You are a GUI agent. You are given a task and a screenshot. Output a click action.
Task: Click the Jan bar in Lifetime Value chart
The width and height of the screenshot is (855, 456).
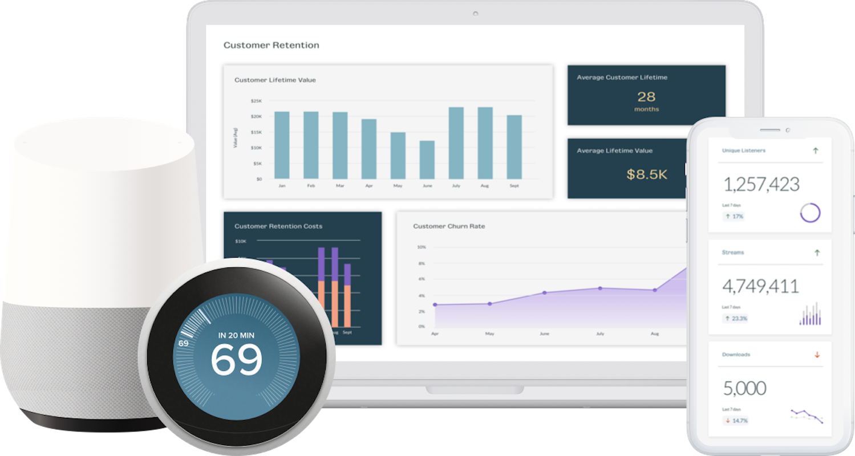[x=282, y=145]
